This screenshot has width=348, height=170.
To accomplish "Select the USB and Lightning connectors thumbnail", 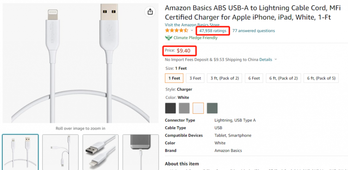I will pyautogui.click(x=101, y=152).
